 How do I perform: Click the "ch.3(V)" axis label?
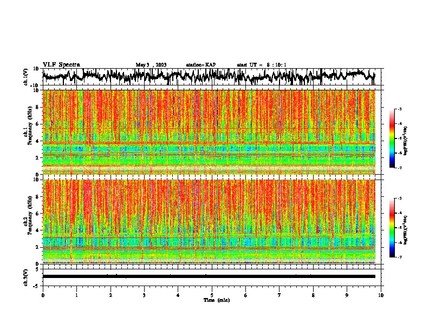26,277
